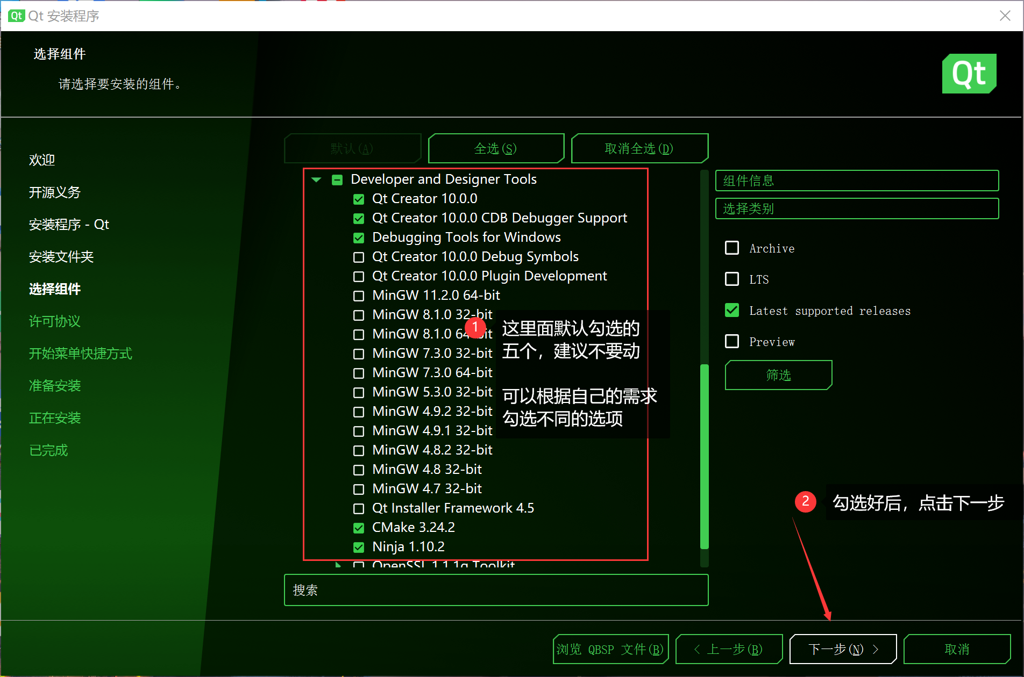Uncheck Debugging Tools for Windows
This screenshot has height=677, width=1024.
[359, 237]
